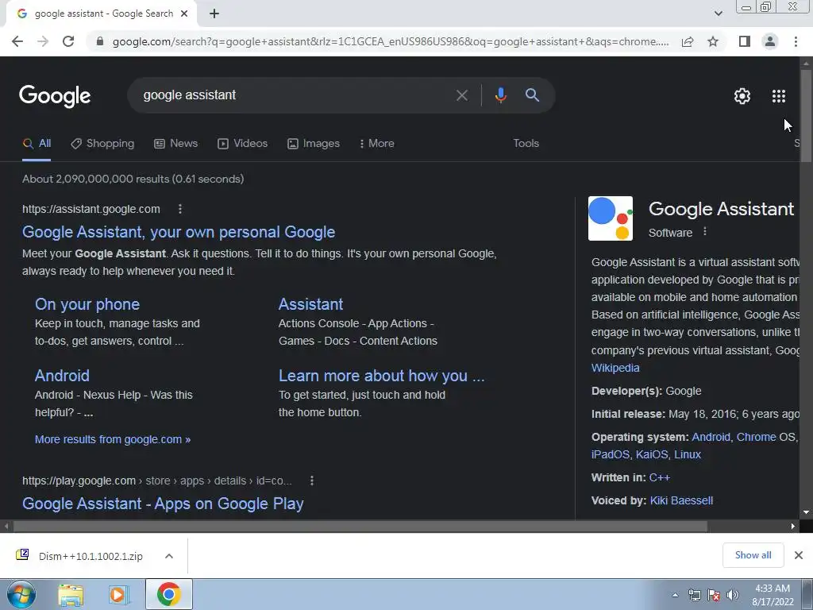
Task: Clear the search box text
Action: pos(461,95)
